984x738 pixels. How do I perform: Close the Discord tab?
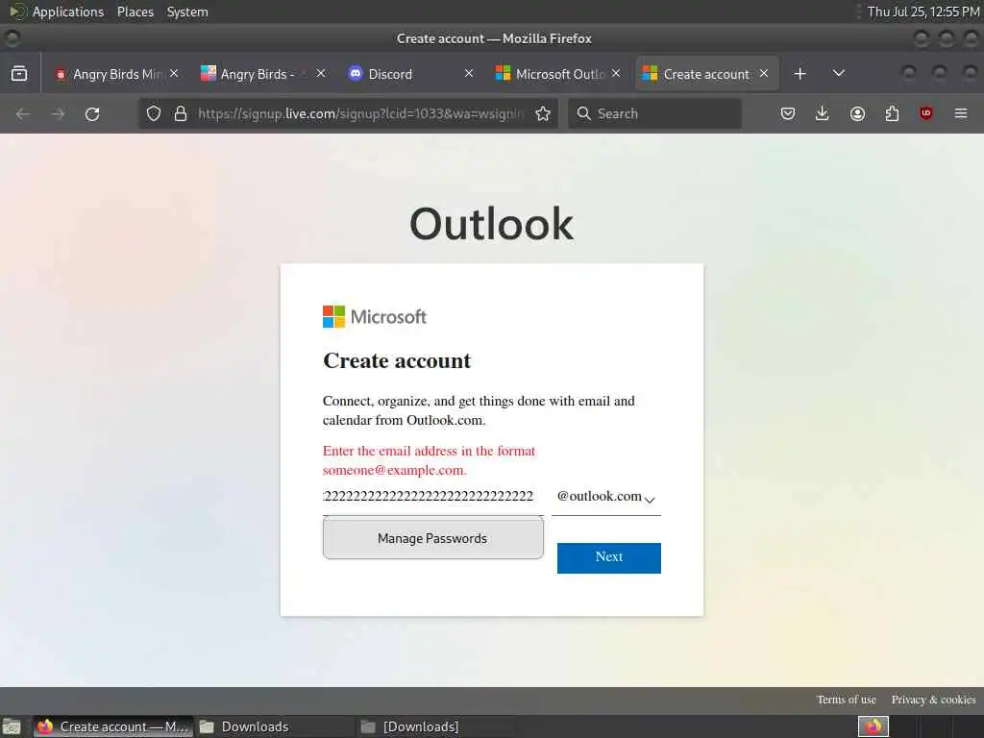click(x=469, y=73)
